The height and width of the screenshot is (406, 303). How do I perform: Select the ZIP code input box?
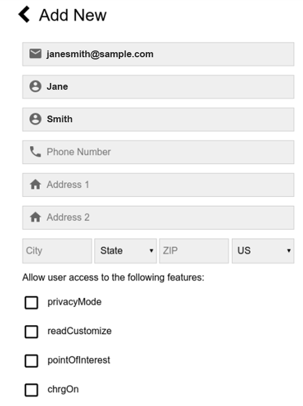[194, 251]
